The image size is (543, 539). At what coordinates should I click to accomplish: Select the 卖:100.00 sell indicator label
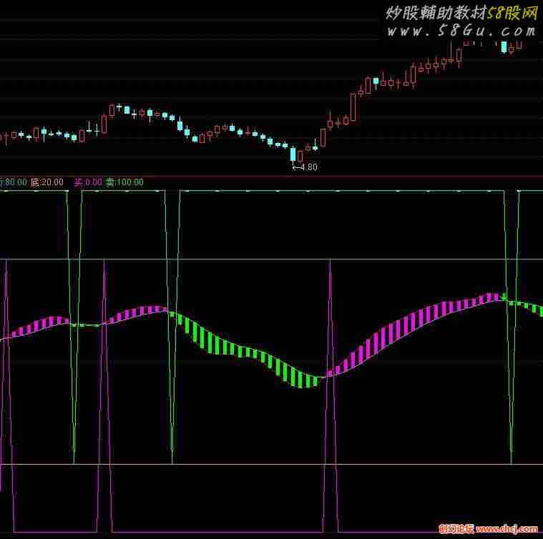124,182
